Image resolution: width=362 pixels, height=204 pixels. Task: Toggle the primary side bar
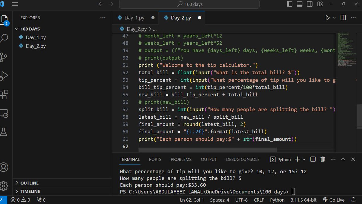pyautogui.click(x=290, y=4)
